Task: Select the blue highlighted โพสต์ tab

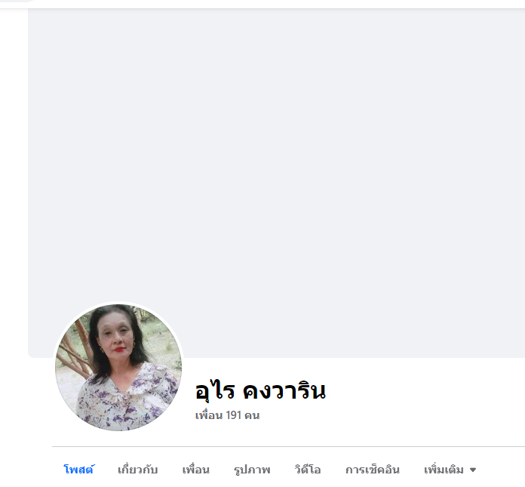Action: pos(79,469)
